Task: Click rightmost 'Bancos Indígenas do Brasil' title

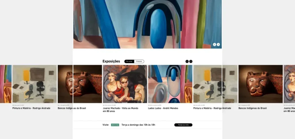Action: [x=252, y=108]
